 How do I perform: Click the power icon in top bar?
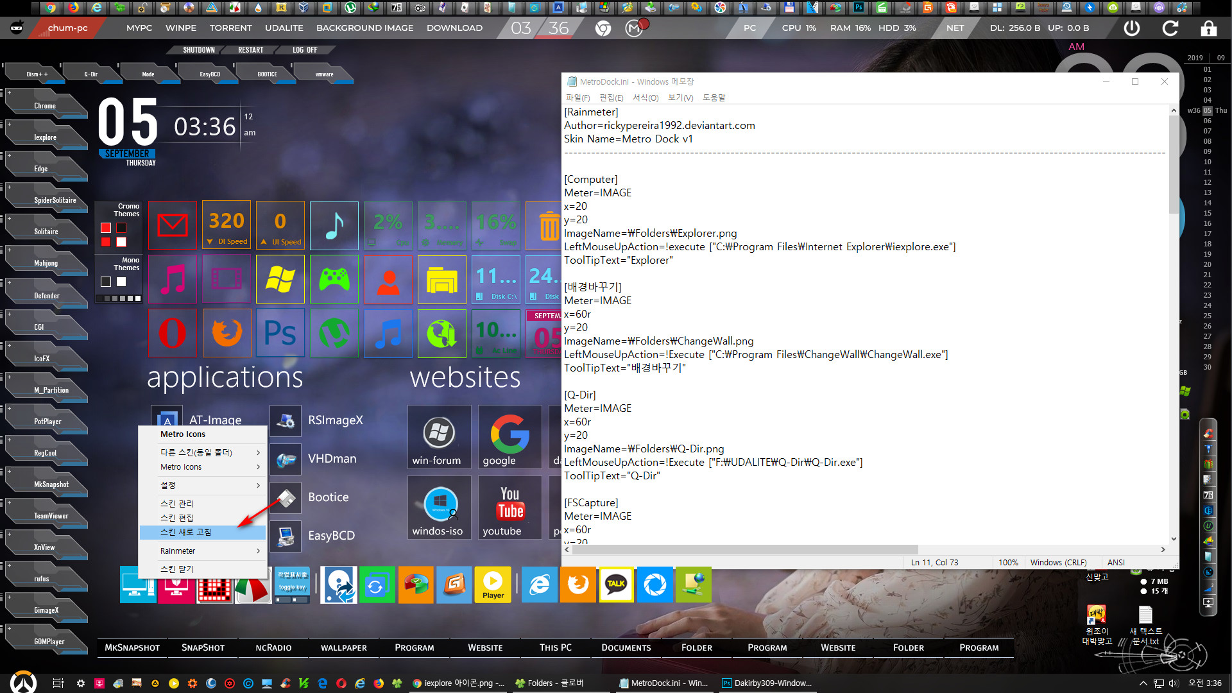click(1132, 28)
